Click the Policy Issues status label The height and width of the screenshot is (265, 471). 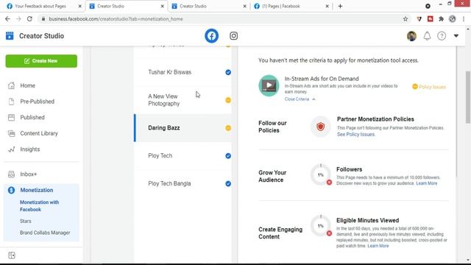(429, 87)
